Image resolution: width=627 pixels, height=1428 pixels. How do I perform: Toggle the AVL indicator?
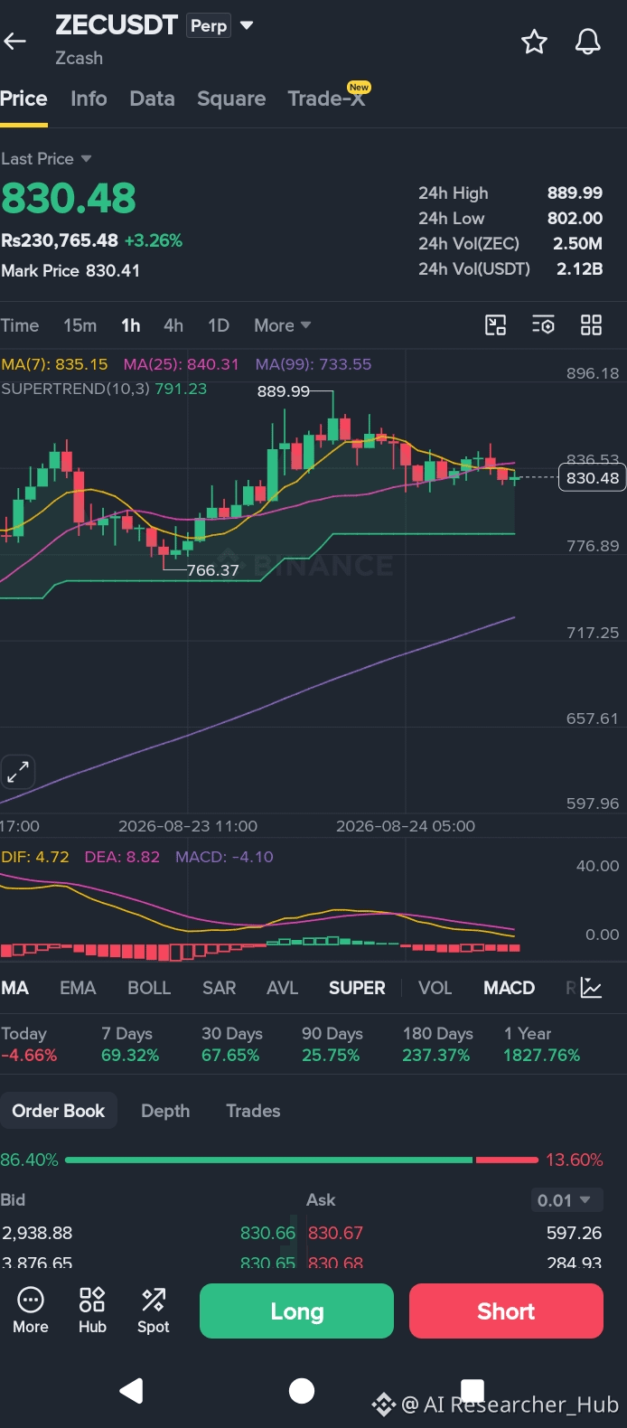point(282,988)
